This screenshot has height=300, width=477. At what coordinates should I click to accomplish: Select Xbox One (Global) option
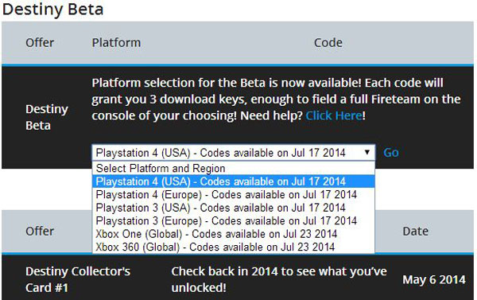pos(233,234)
